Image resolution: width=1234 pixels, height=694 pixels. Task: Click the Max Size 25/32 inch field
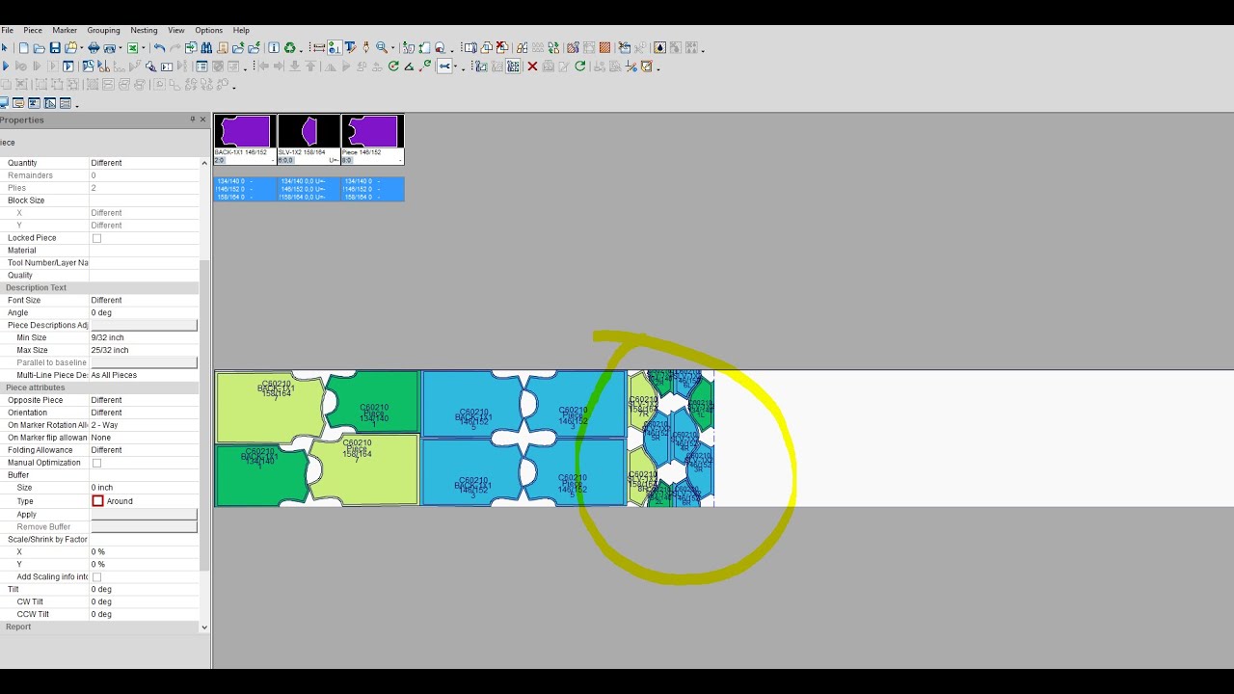(144, 350)
